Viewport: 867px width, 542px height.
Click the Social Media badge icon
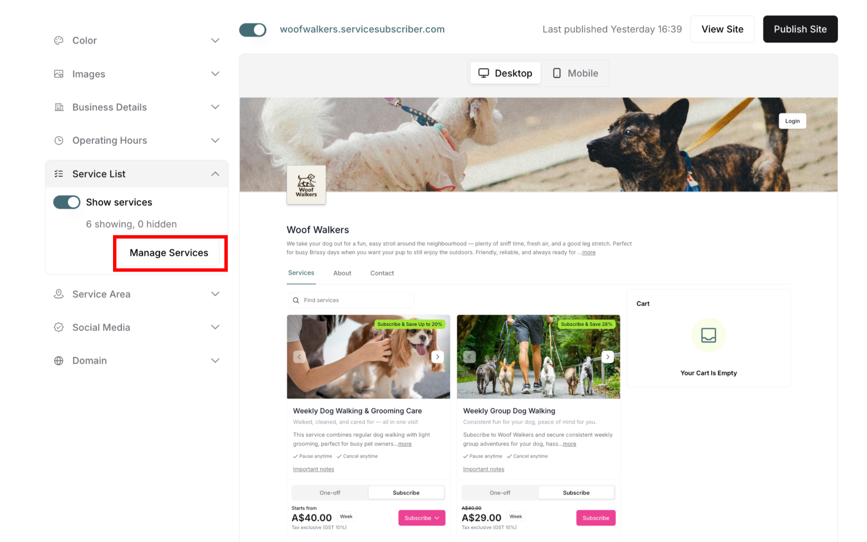tap(59, 327)
